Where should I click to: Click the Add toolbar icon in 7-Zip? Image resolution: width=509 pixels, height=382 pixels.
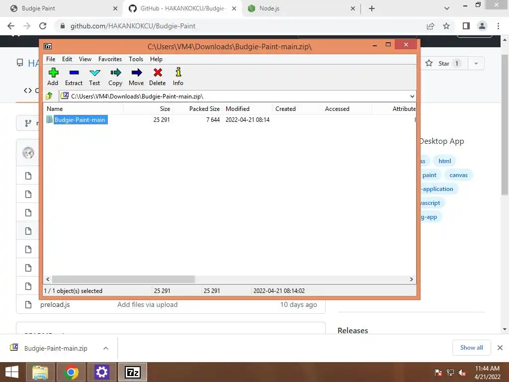click(x=53, y=77)
